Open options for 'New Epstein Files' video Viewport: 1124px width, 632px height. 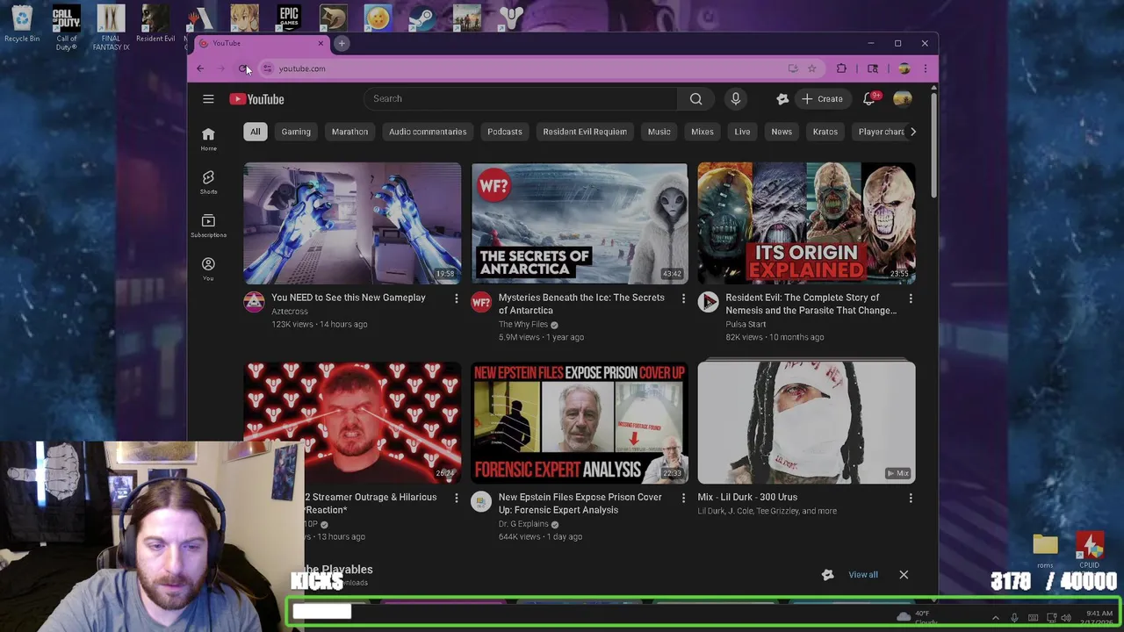[x=683, y=498]
